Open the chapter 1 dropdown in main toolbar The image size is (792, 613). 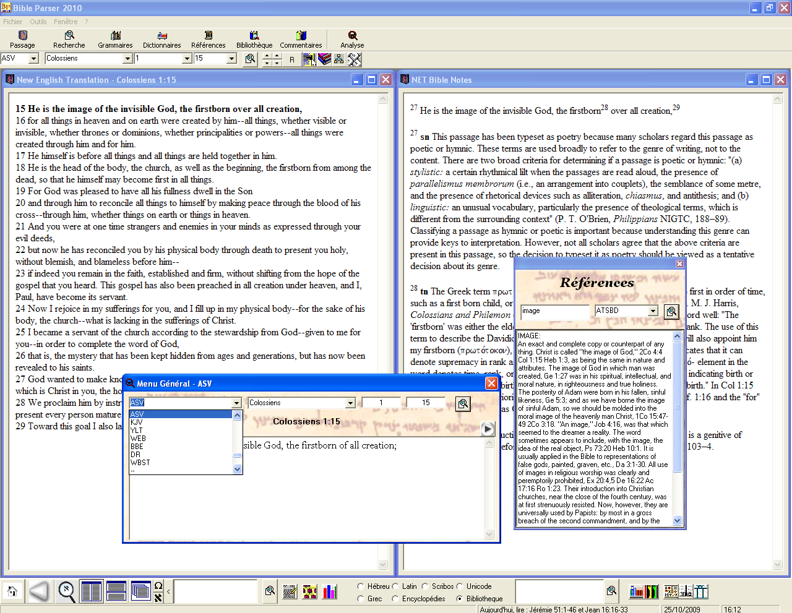187,58
